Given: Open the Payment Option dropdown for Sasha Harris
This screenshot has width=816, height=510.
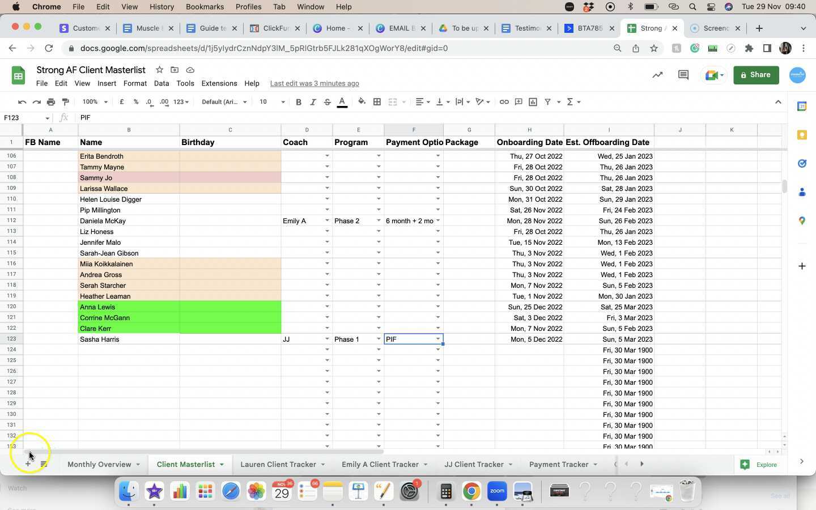Looking at the screenshot, I should [438, 339].
